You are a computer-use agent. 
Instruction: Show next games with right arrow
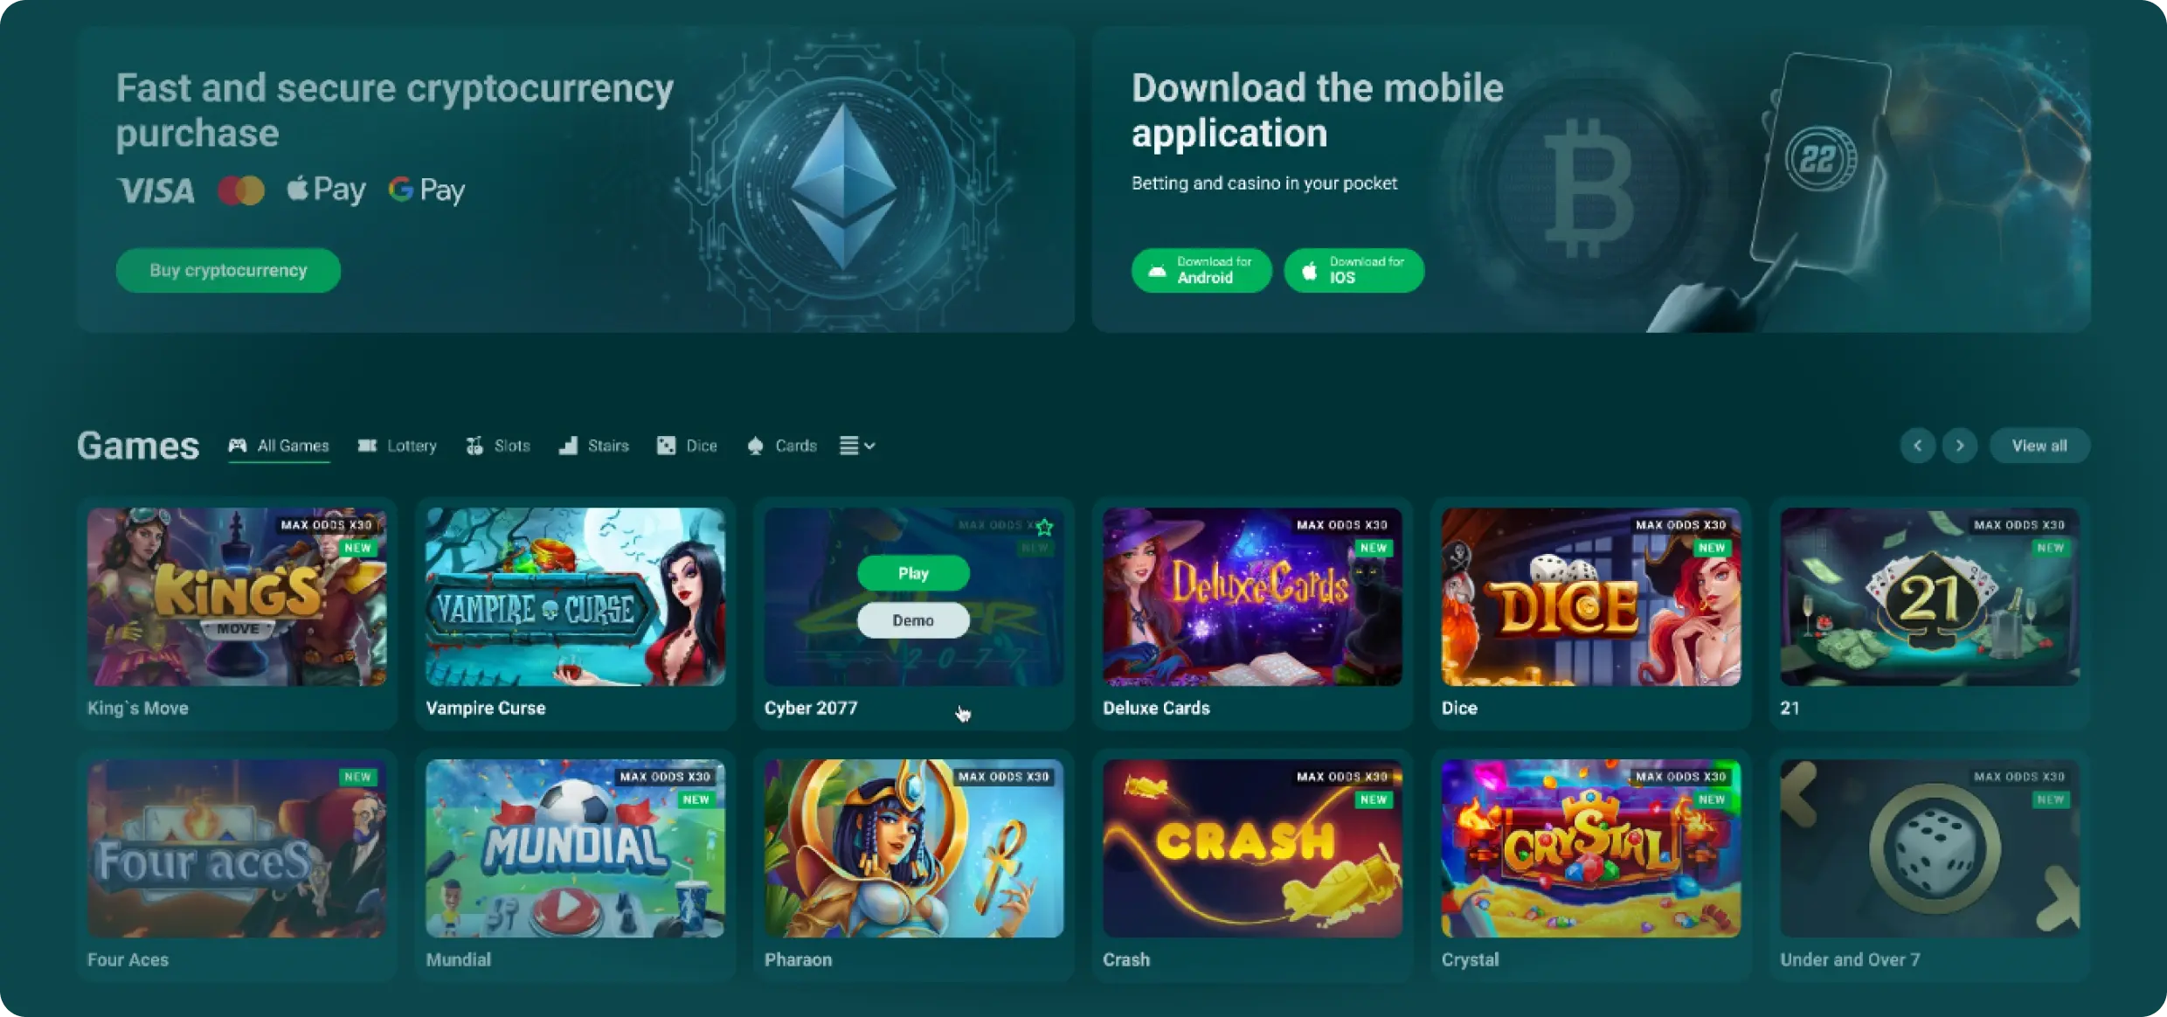1959,446
